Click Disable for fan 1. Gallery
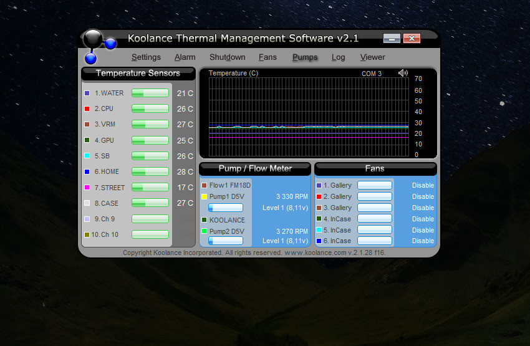 point(423,186)
